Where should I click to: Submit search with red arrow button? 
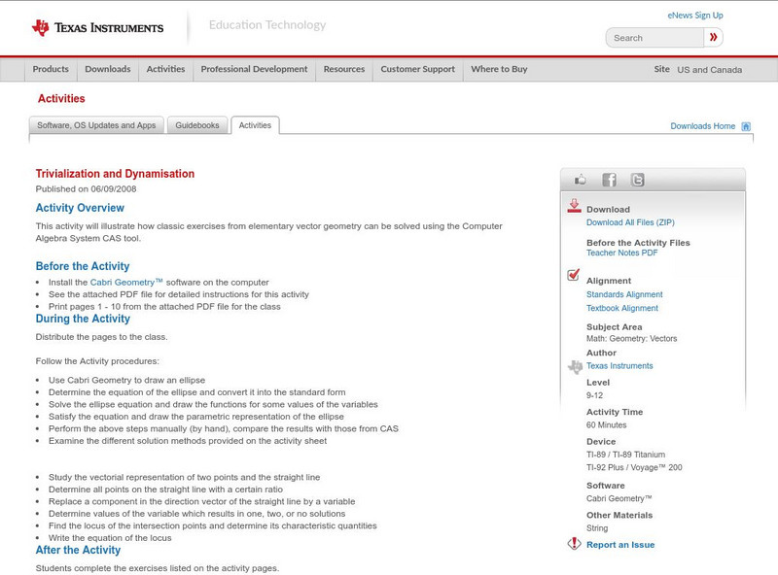tap(714, 37)
